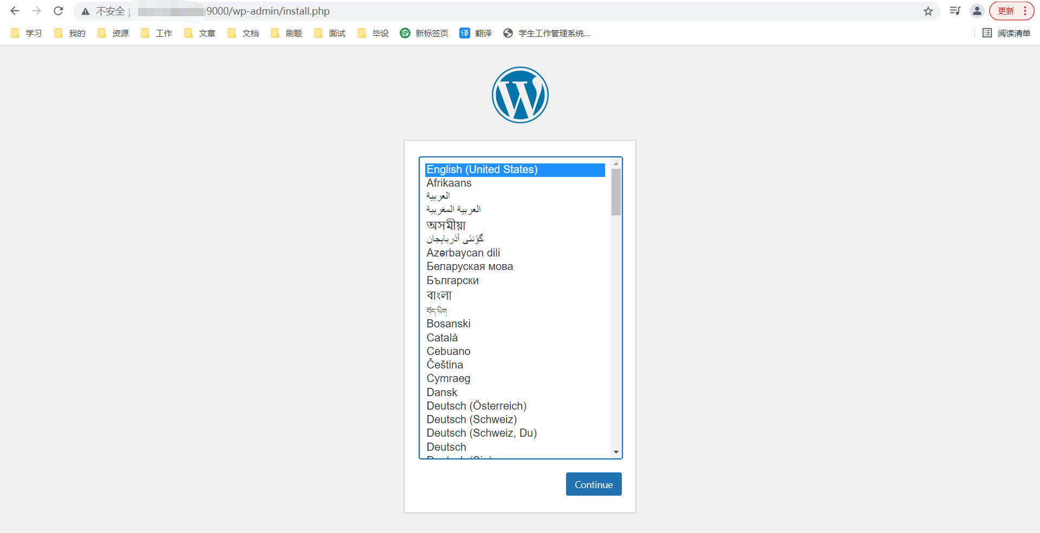Bookmark this page with star icon
This screenshot has width=1040, height=533.
928,11
